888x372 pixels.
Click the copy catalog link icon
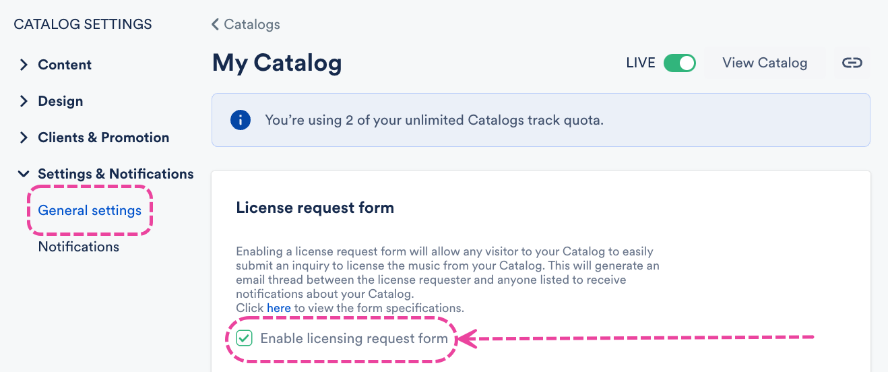coord(852,63)
